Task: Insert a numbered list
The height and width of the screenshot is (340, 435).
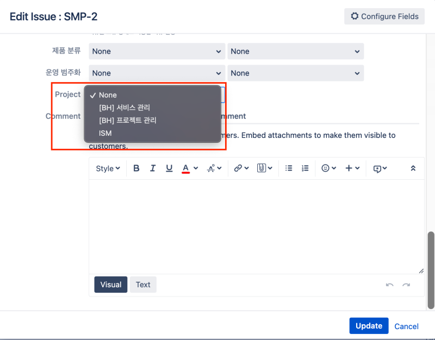Action: point(305,168)
